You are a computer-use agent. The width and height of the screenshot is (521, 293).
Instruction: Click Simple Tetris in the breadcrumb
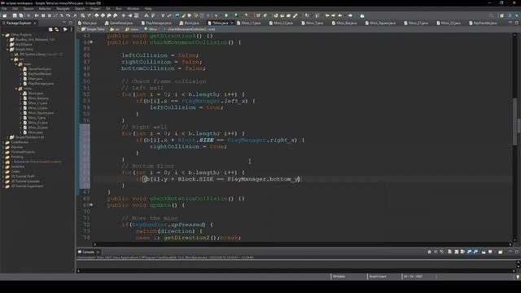coord(94,29)
